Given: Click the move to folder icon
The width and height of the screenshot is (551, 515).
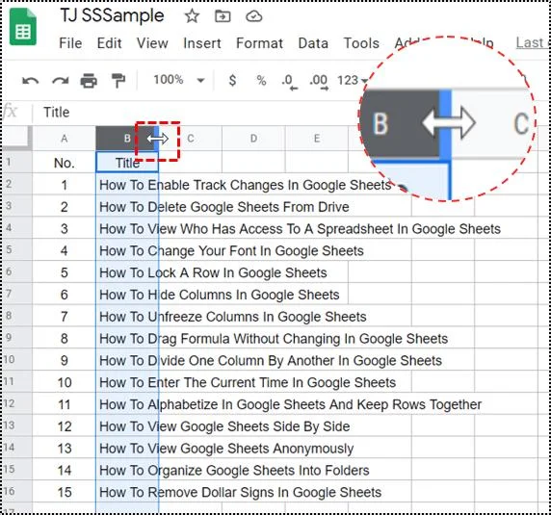Looking at the screenshot, I should pyautogui.click(x=223, y=16).
